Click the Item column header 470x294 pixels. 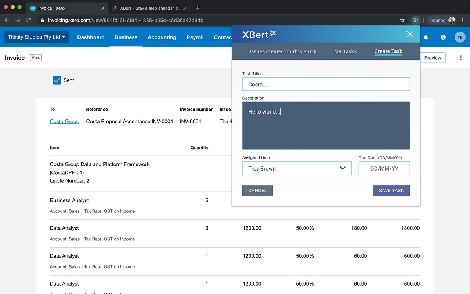tap(54, 148)
